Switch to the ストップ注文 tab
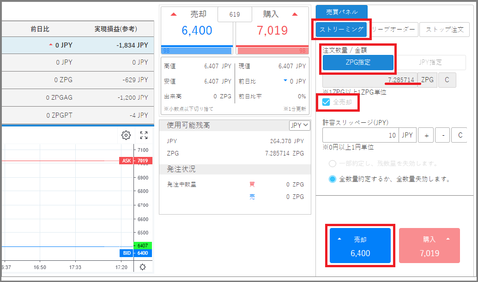The image size is (478, 282). [x=444, y=30]
